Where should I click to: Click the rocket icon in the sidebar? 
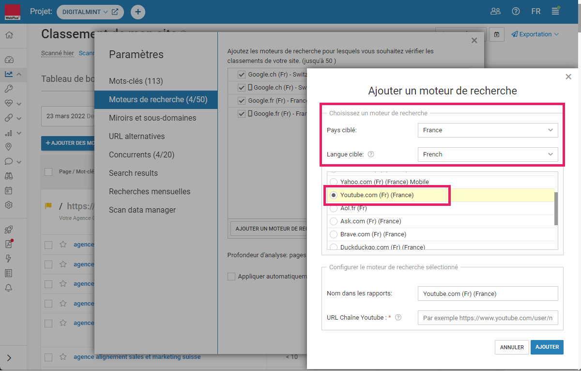[9, 230]
